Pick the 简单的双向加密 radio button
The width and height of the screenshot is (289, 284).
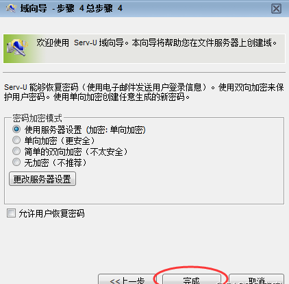click(16, 151)
